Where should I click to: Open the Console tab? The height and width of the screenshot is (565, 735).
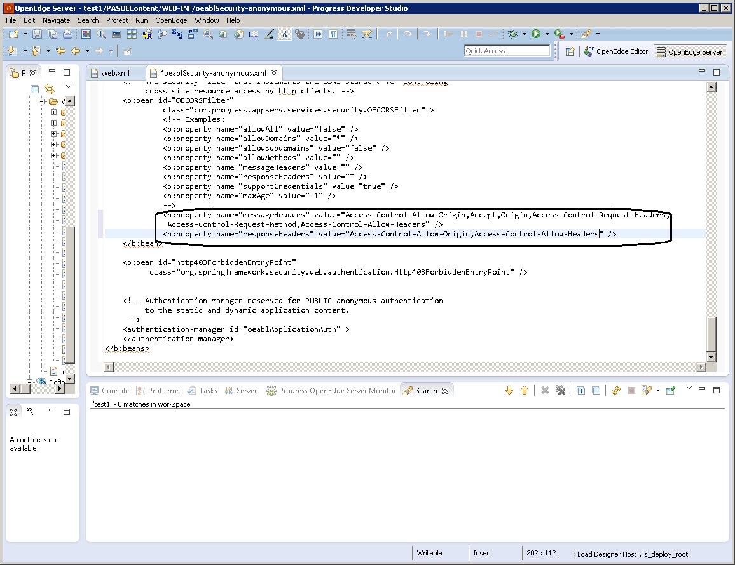point(110,391)
